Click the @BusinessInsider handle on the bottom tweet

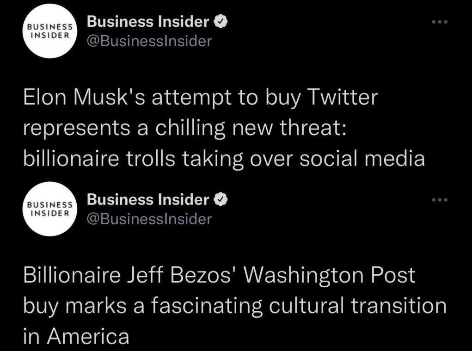[x=149, y=219]
